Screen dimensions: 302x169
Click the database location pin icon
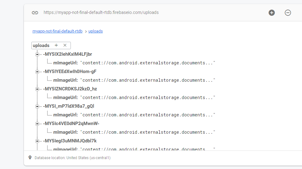(x=30, y=158)
